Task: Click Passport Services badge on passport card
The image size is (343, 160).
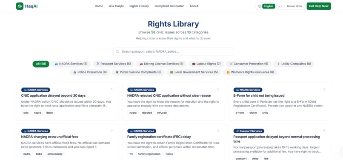Action: pos(249,131)
